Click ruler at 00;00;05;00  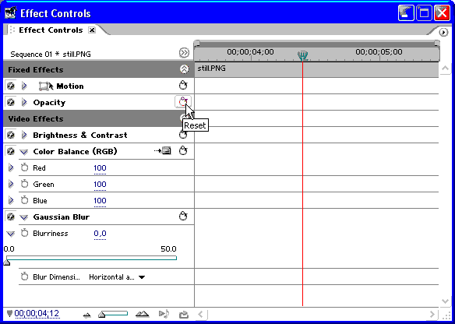(379, 52)
